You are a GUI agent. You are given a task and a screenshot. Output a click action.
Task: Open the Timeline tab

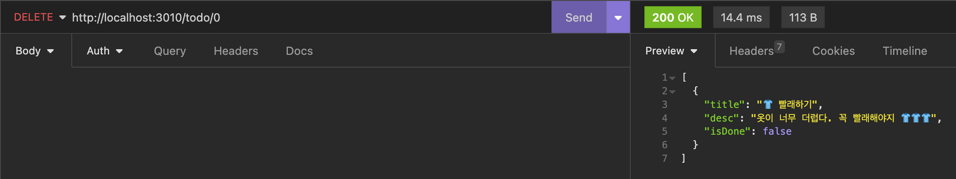(905, 51)
